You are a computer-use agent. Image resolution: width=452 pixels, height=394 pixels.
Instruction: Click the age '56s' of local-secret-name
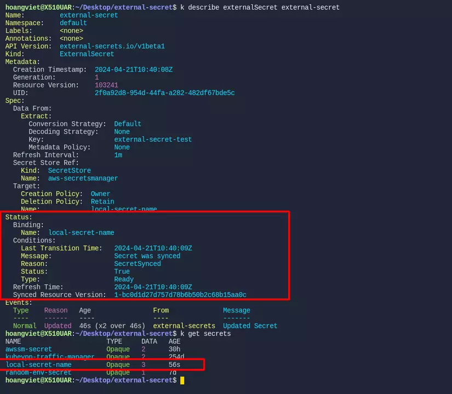(x=174, y=365)
